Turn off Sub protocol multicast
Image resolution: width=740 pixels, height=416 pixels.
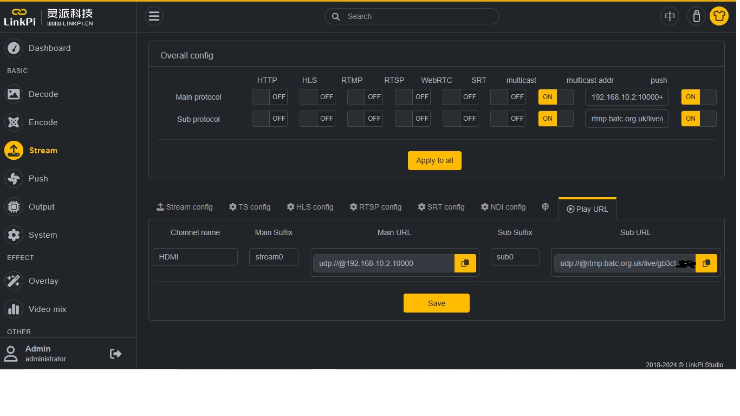coord(555,119)
